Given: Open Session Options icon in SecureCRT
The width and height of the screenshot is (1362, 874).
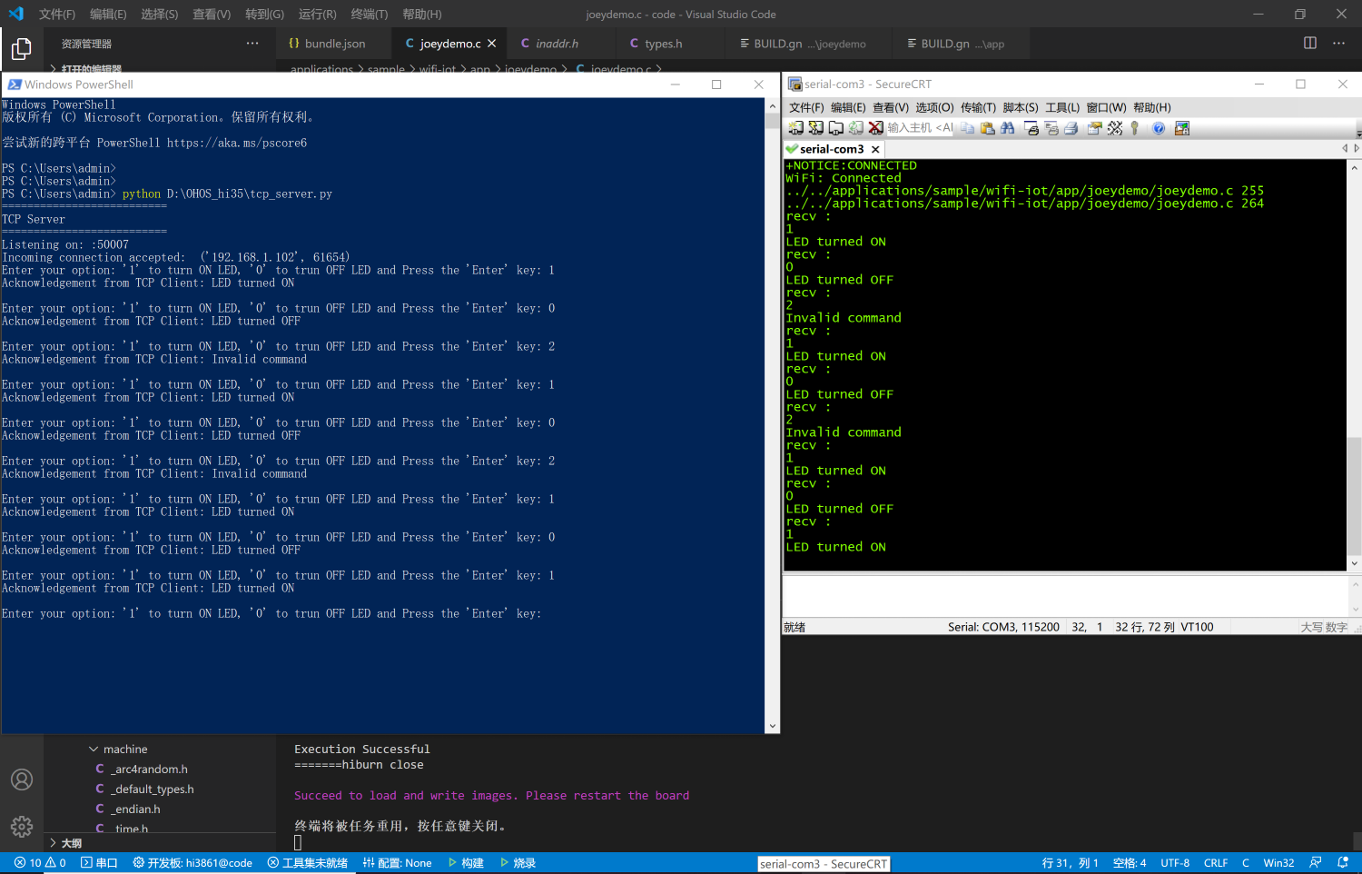Looking at the screenshot, I should pos(1095,128).
